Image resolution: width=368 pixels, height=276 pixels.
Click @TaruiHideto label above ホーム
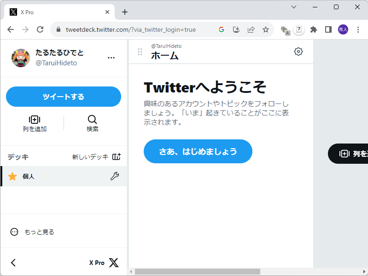pos(166,46)
